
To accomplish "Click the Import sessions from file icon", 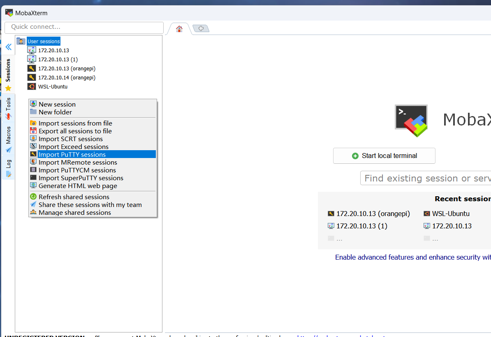I will click(x=33, y=123).
